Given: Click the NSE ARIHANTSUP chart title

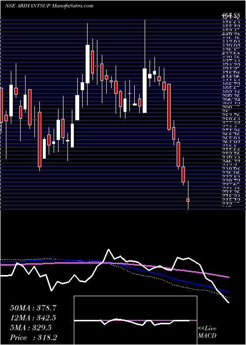Looking at the screenshot, I should 49,5.
